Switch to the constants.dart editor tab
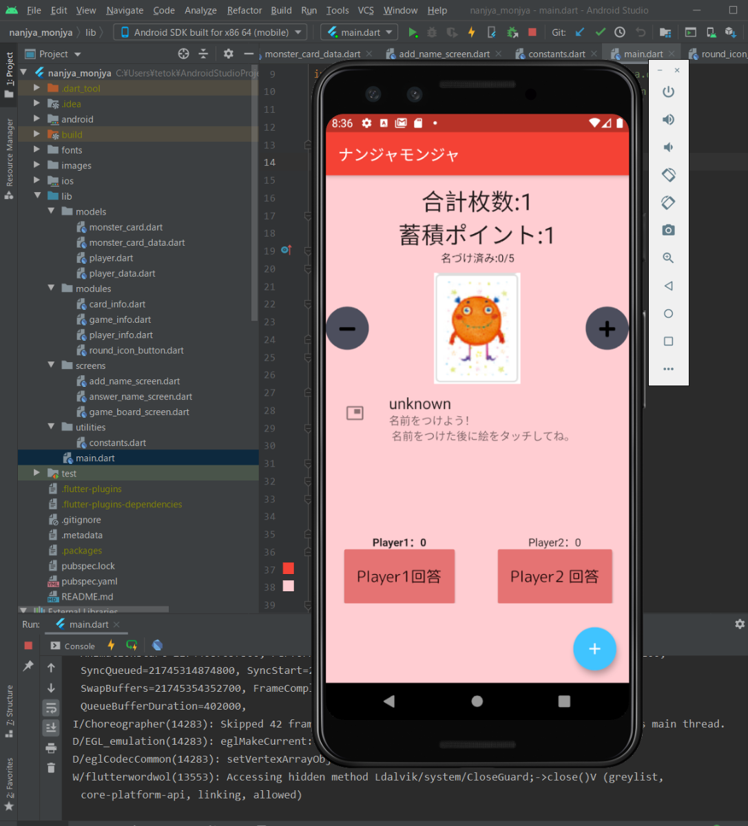This screenshot has height=826, width=748. click(x=557, y=54)
